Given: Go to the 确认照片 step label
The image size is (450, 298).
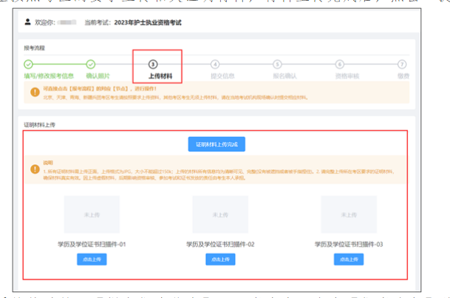Looking at the screenshot, I should (90, 75).
